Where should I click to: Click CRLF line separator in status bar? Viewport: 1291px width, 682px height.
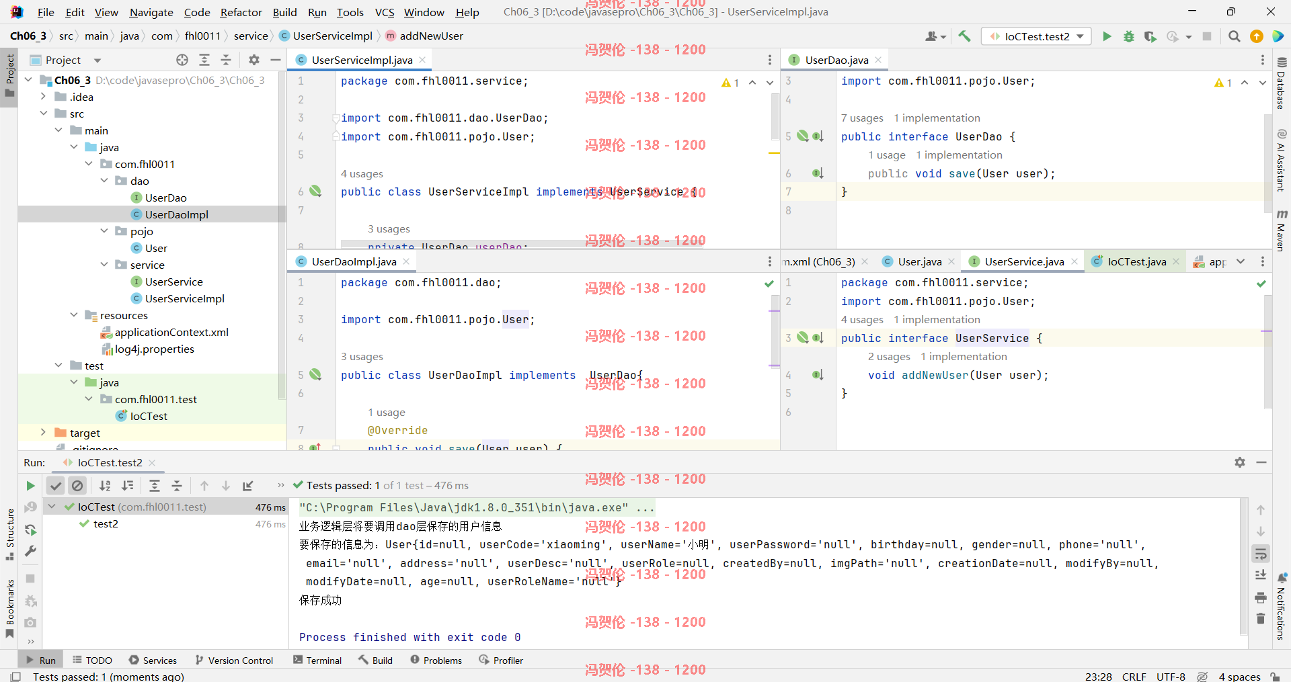pyautogui.click(x=1134, y=677)
